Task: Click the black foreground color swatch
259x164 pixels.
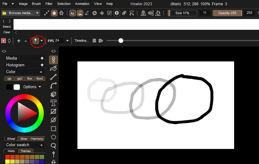Action: [x=10, y=87]
